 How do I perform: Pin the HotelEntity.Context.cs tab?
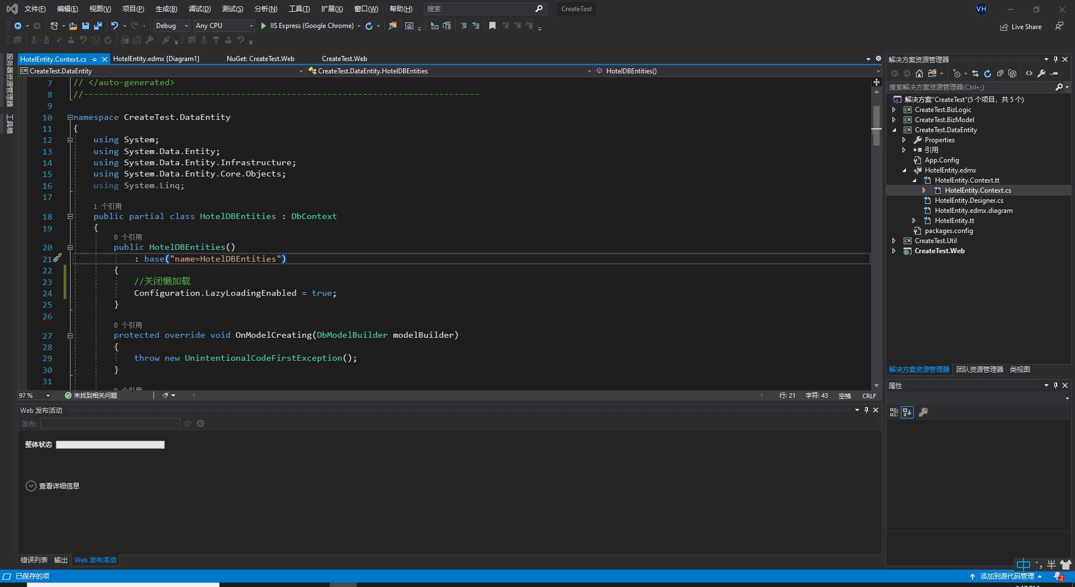[x=95, y=59]
